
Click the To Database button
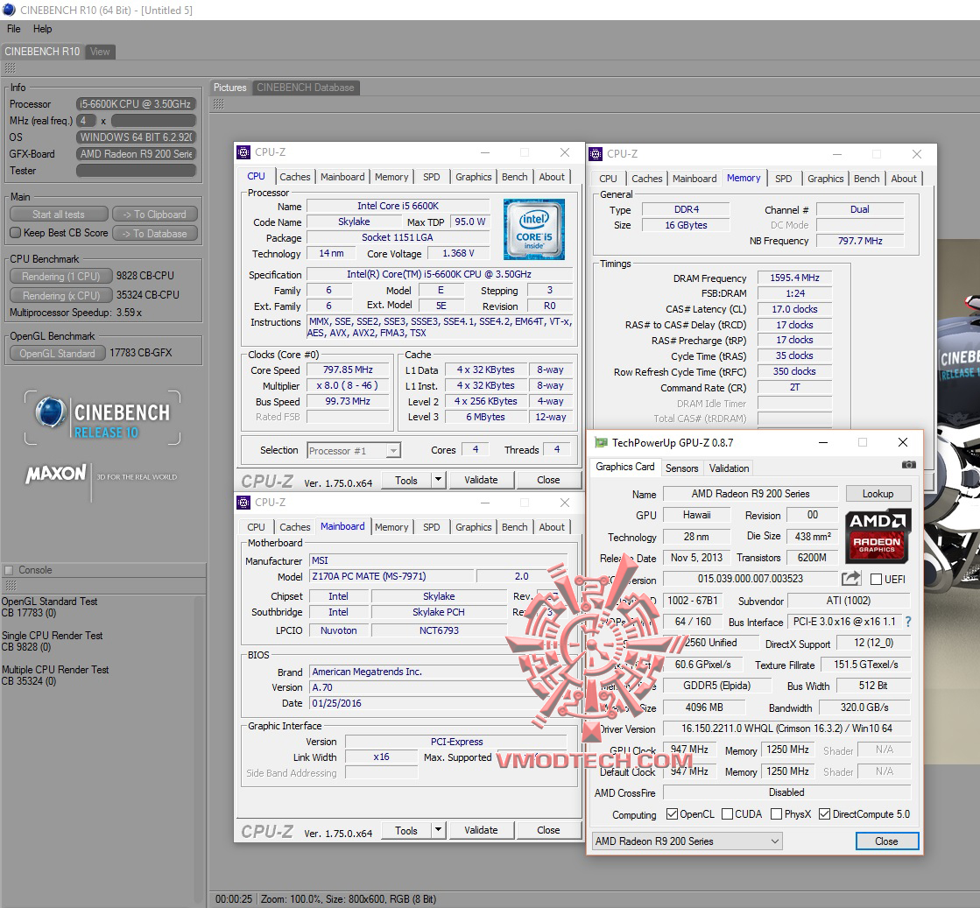tap(155, 233)
